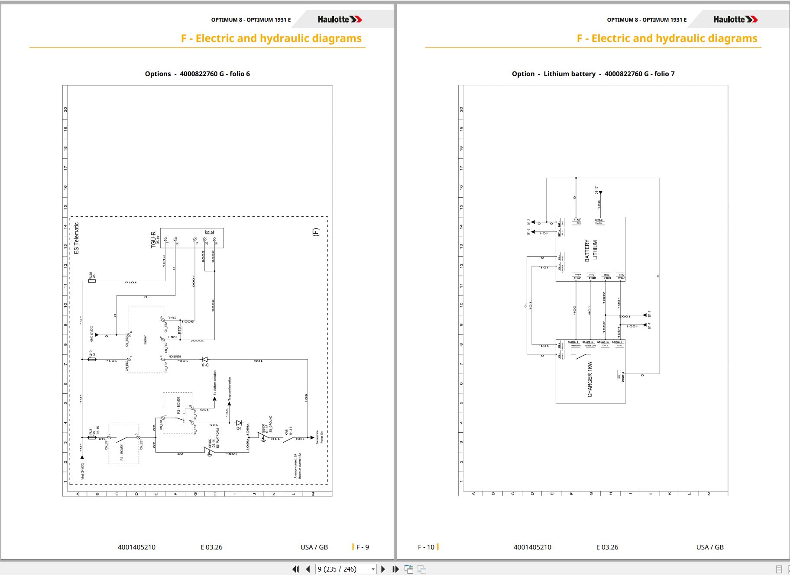The height and width of the screenshot is (575, 790).
Task: Click the '(F)' marker in the left diagram
Action: coord(316,232)
